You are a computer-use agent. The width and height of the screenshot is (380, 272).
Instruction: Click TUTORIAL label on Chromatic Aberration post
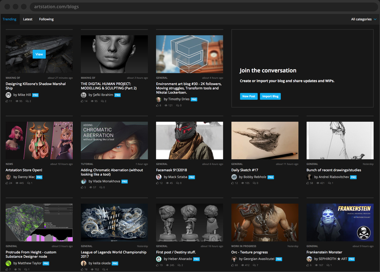(x=87, y=164)
